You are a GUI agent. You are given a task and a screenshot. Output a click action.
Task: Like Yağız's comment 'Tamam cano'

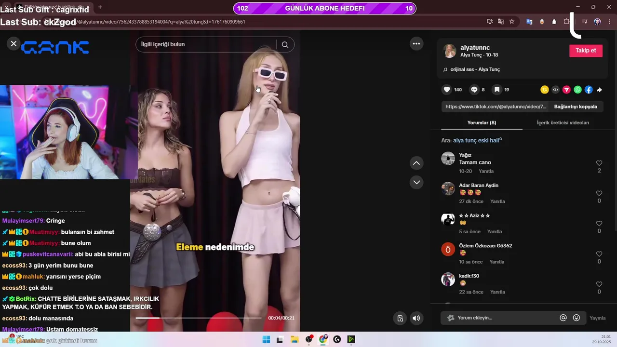[599, 163]
